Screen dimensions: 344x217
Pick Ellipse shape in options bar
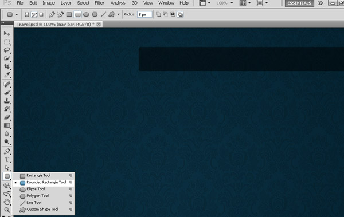tap(86, 14)
